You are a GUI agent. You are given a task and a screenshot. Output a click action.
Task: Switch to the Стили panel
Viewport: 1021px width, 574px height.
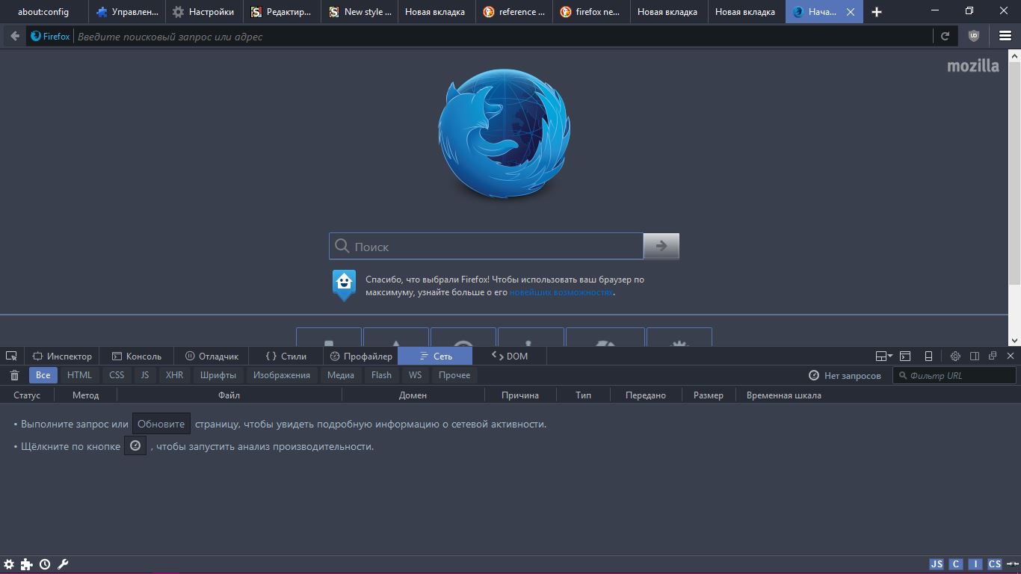[286, 357]
